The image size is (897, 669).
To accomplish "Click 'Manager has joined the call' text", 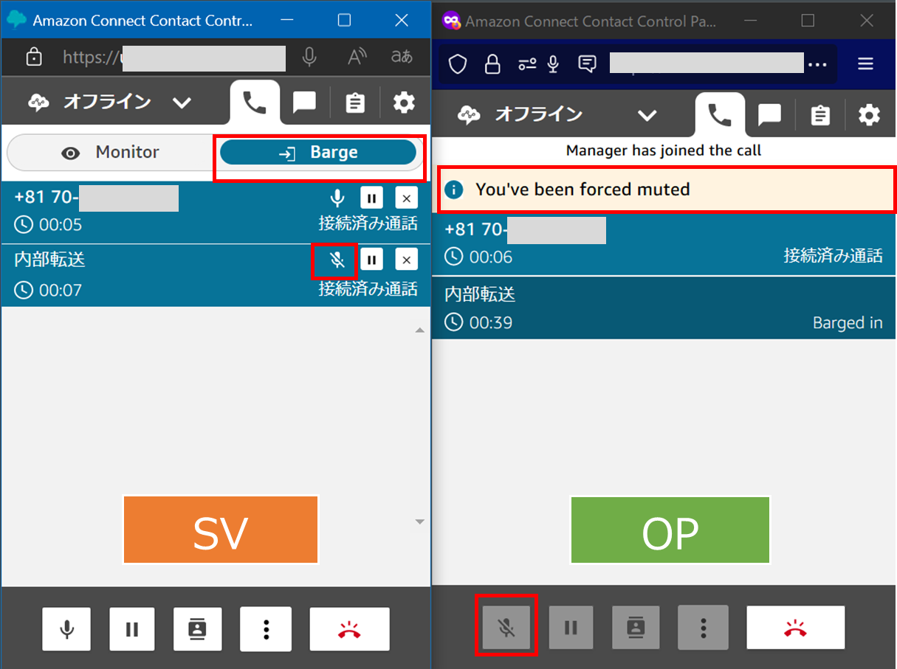I will pos(663,150).
